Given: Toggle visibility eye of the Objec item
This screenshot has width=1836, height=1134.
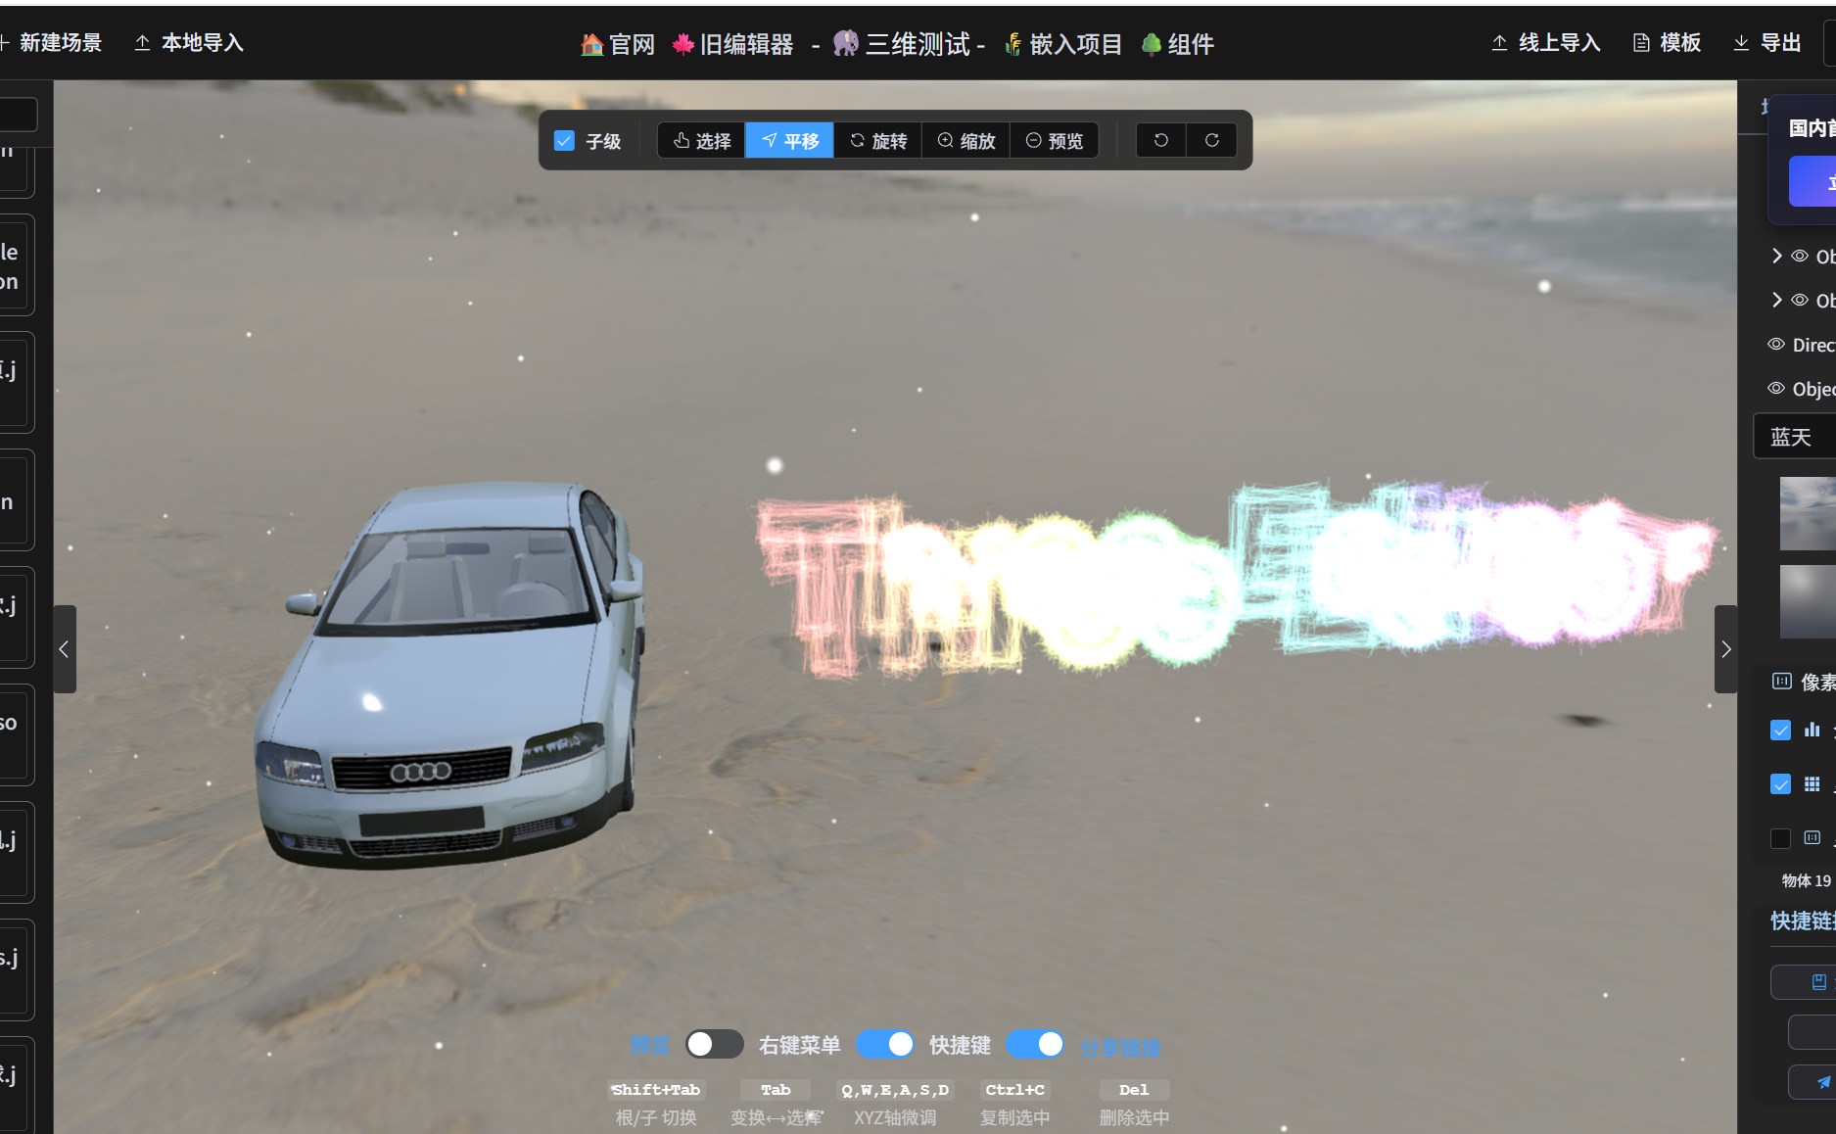Looking at the screenshot, I should [x=1776, y=389].
